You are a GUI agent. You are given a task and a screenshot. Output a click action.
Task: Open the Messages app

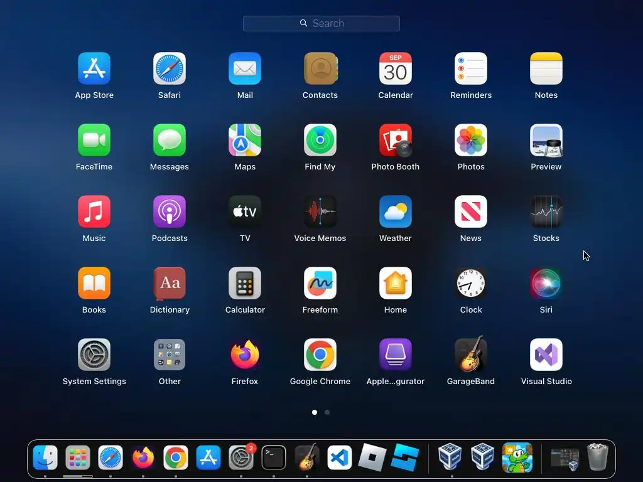(x=170, y=140)
